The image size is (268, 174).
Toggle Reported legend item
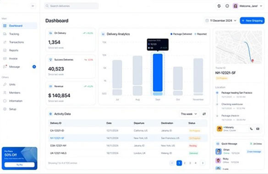pyautogui.click(x=201, y=34)
